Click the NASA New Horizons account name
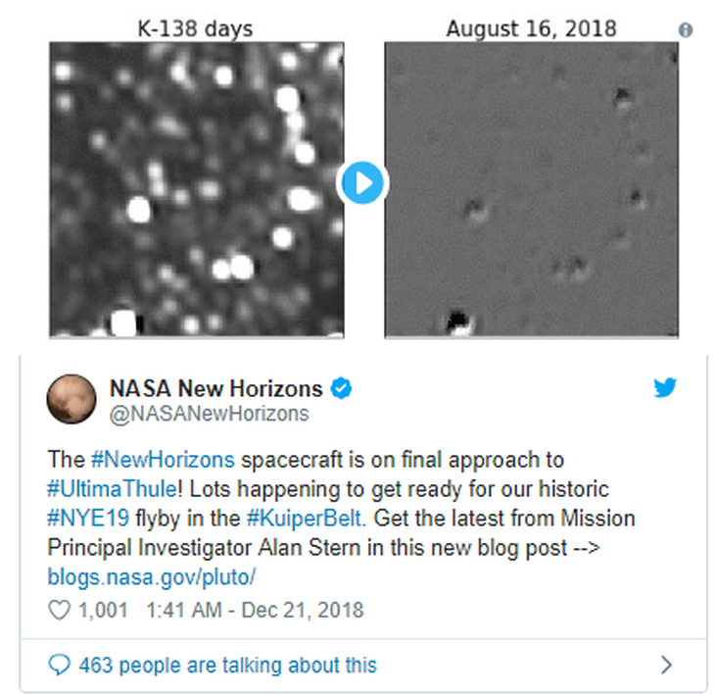The width and height of the screenshot is (715, 695). point(216,388)
